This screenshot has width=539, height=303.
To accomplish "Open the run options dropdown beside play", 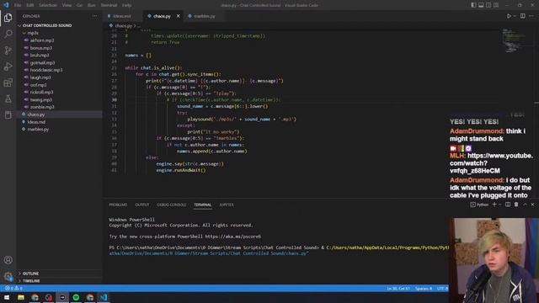I will pos(515,16).
